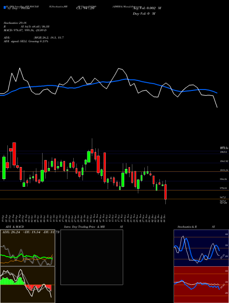The image size is (229, 303).
Task: Select the 'MACD: 976.07, 999.16, -23.09 D' line
Action: click(25, 30)
